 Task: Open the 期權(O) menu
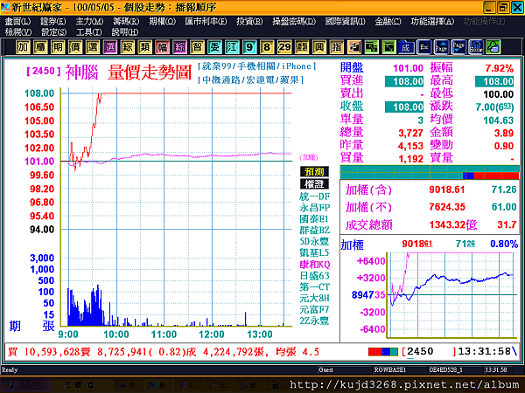162,22
